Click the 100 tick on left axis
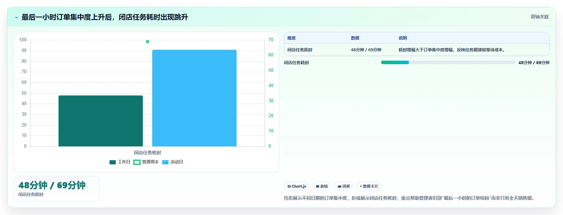The height and width of the screenshot is (215, 563). click(x=23, y=40)
